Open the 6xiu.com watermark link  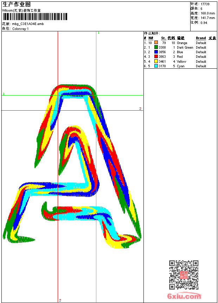click(x=184, y=296)
